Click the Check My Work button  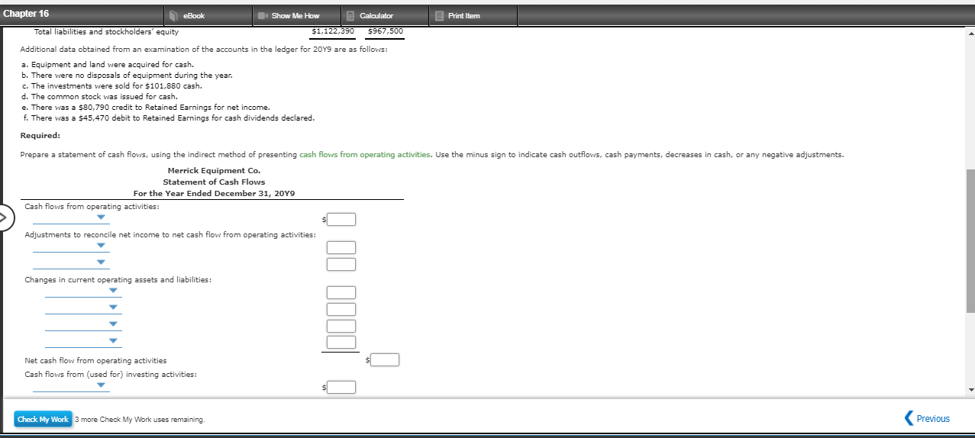(x=44, y=419)
